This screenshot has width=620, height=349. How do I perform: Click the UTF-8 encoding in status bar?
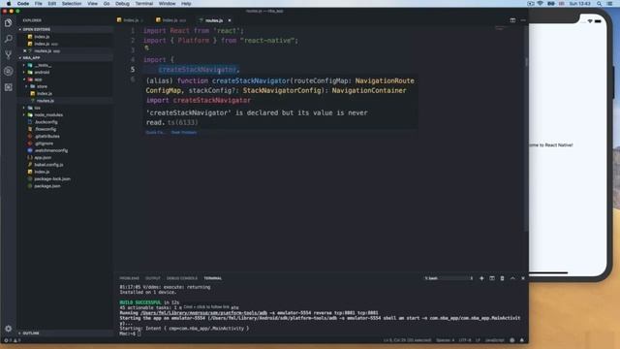click(465, 340)
